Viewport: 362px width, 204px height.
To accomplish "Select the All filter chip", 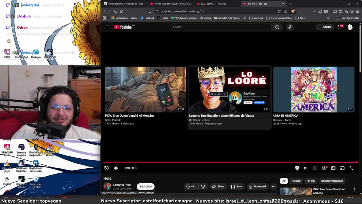I will [284, 181].
